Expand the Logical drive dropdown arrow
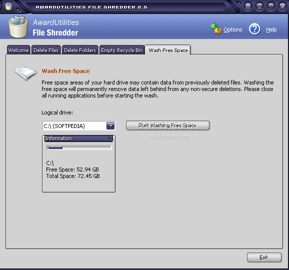289x270 pixels. tap(110, 126)
